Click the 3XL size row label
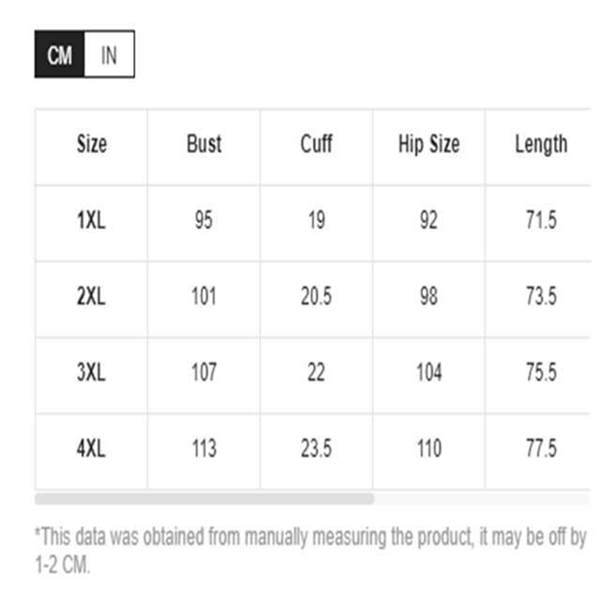 [x=91, y=373]
